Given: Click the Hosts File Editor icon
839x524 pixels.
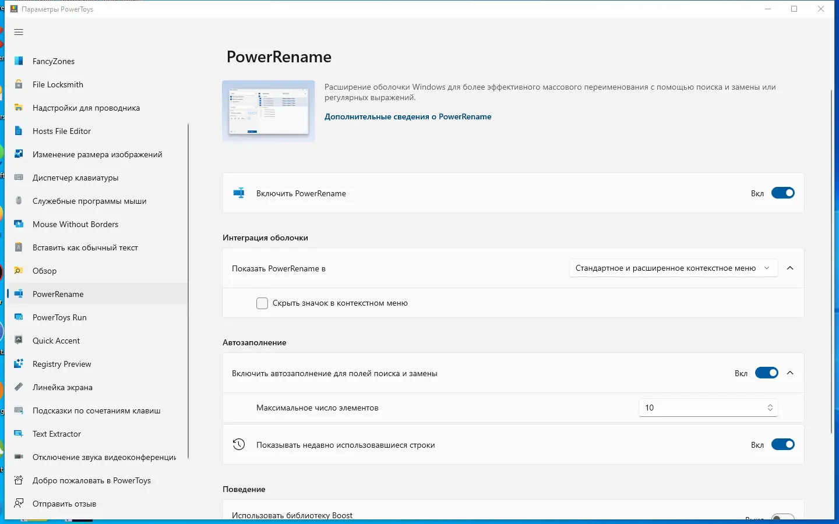Looking at the screenshot, I should point(19,131).
